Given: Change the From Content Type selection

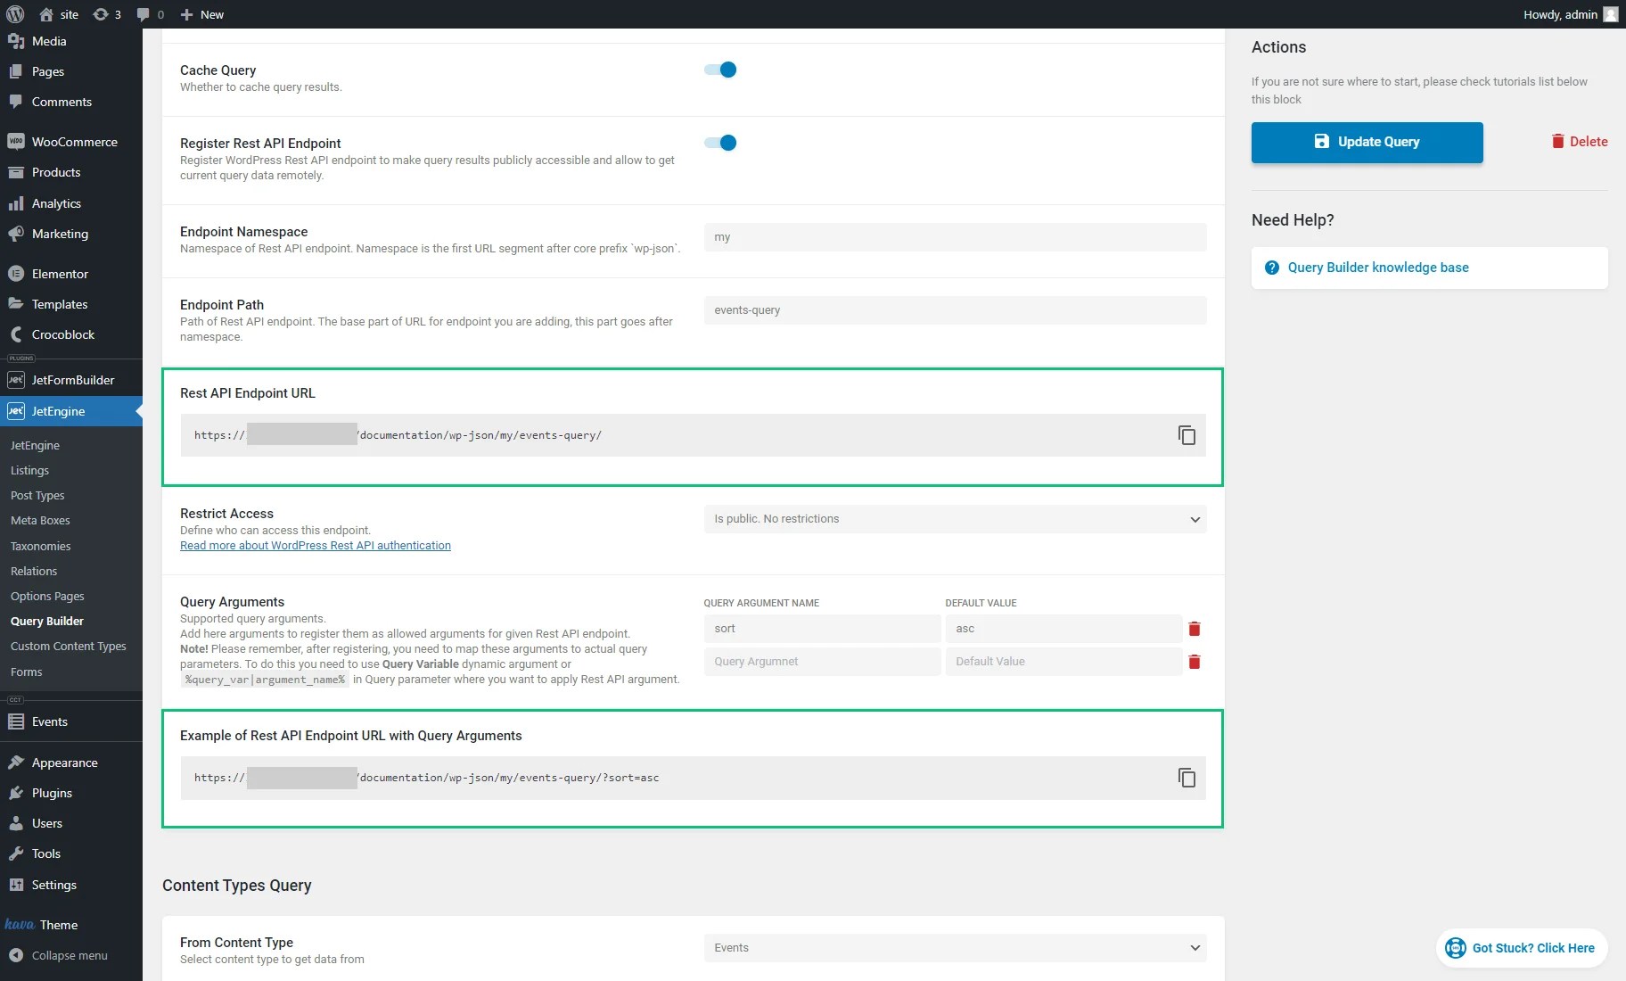Looking at the screenshot, I should [x=955, y=948].
